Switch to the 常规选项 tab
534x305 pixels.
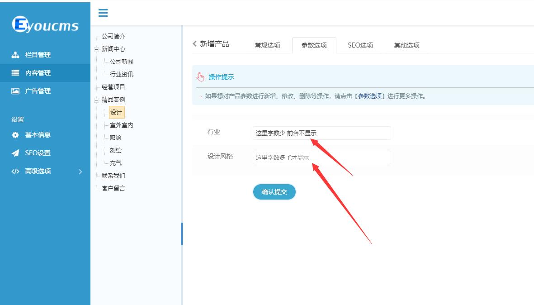pos(267,45)
